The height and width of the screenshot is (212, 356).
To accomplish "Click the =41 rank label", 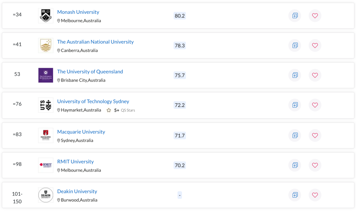I will pos(17,44).
